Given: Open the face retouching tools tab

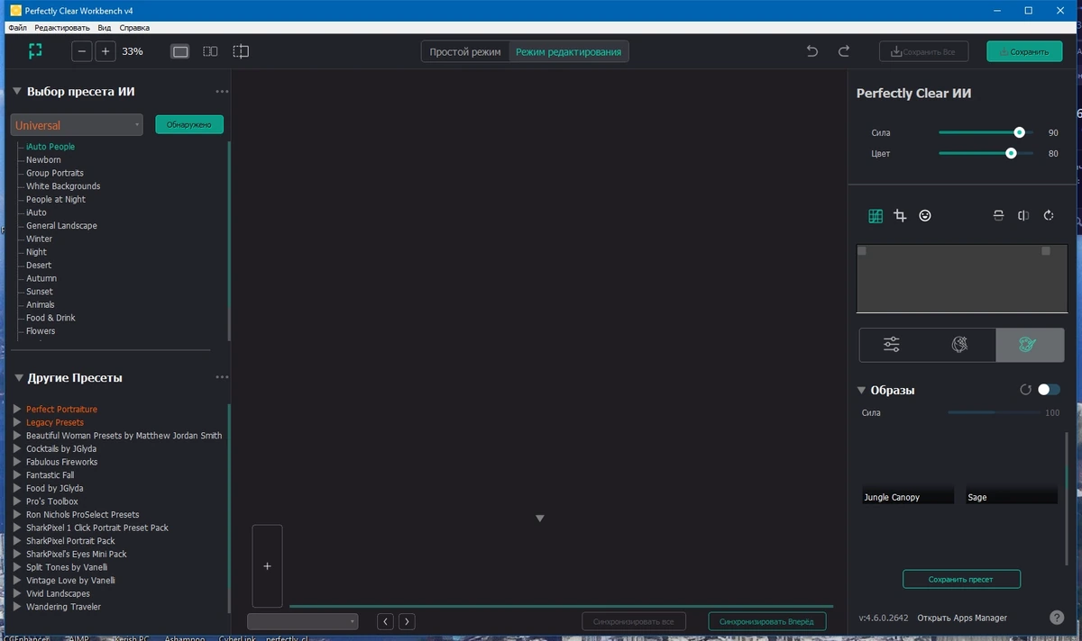Looking at the screenshot, I should point(960,344).
